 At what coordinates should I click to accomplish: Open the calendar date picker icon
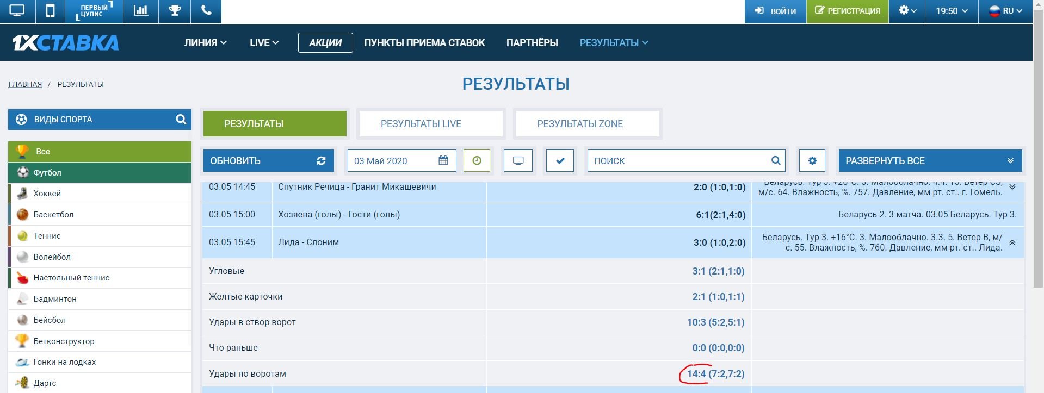point(443,160)
